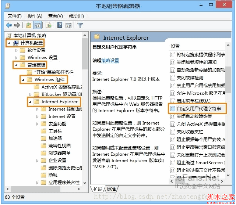Select 允许 Microsoft 服务 policy row

tap(198, 93)
